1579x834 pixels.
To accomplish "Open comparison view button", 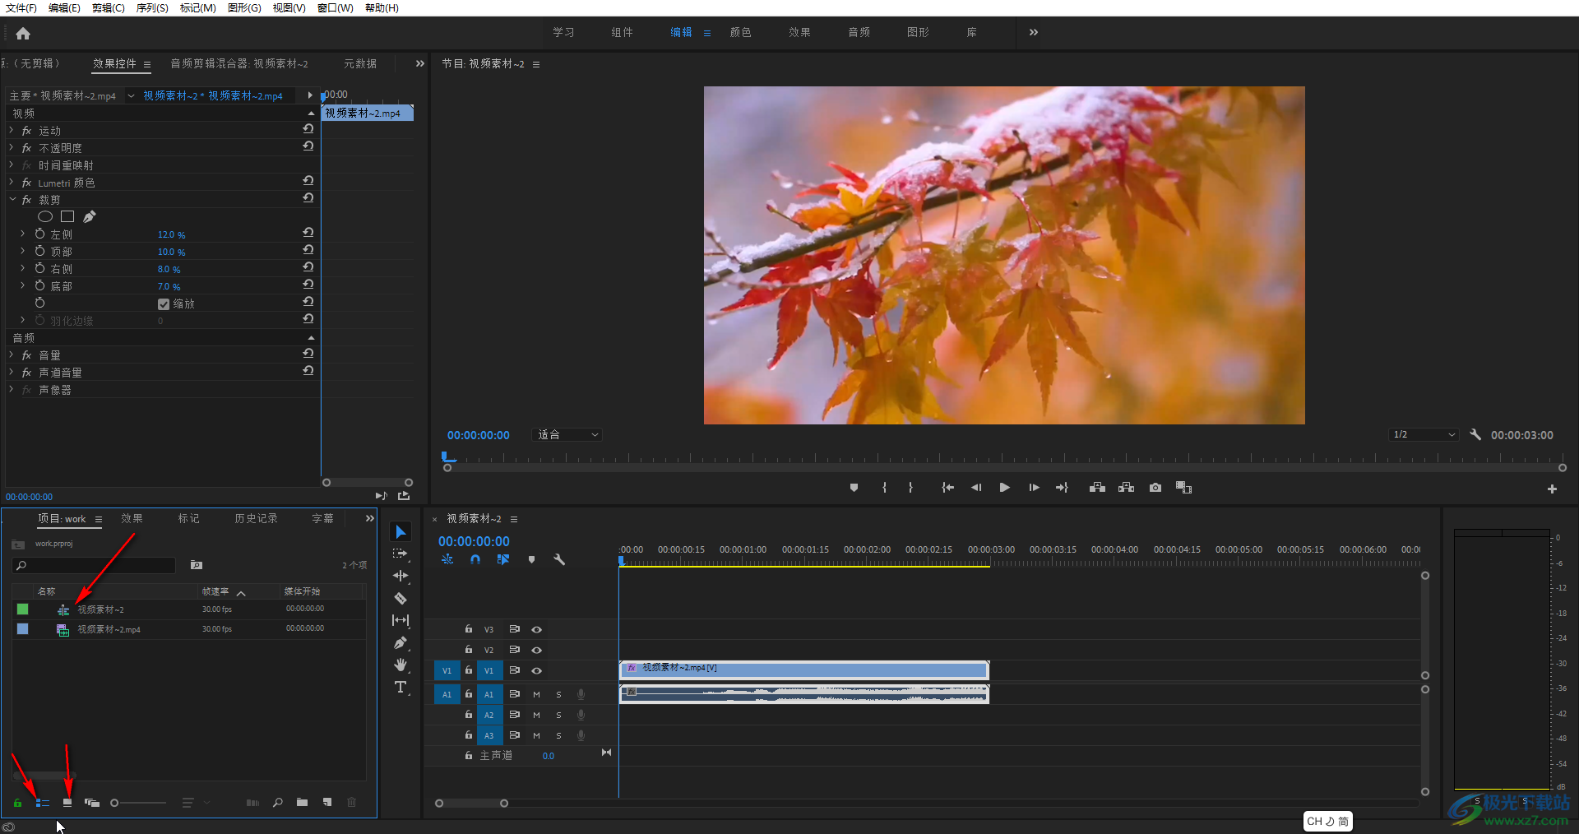I will (x=1183, y=488).
